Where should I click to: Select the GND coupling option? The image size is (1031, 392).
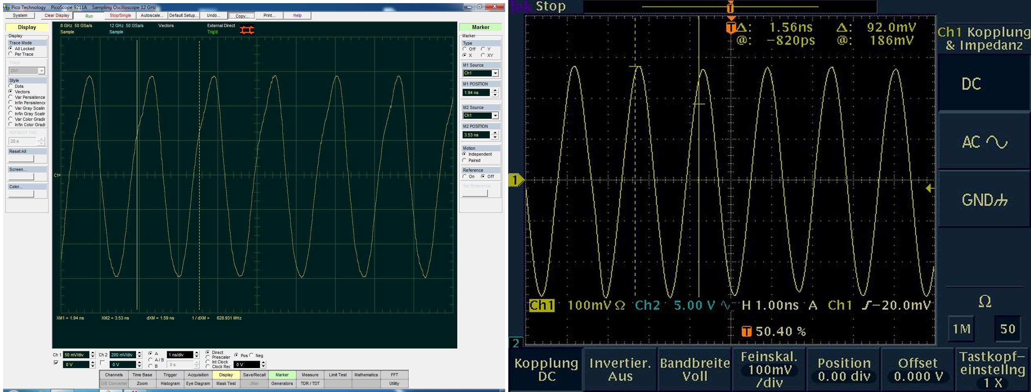pos(984,200)
